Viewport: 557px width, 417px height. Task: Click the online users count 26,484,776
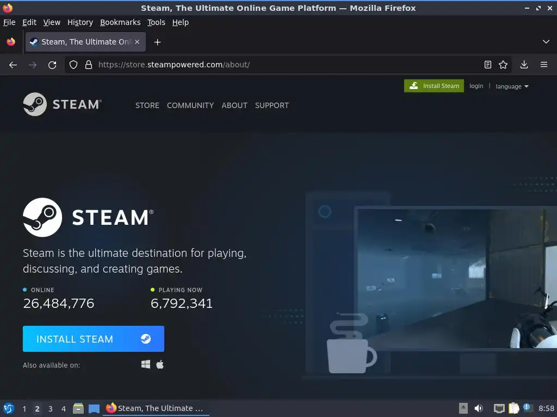pos(59,303)
